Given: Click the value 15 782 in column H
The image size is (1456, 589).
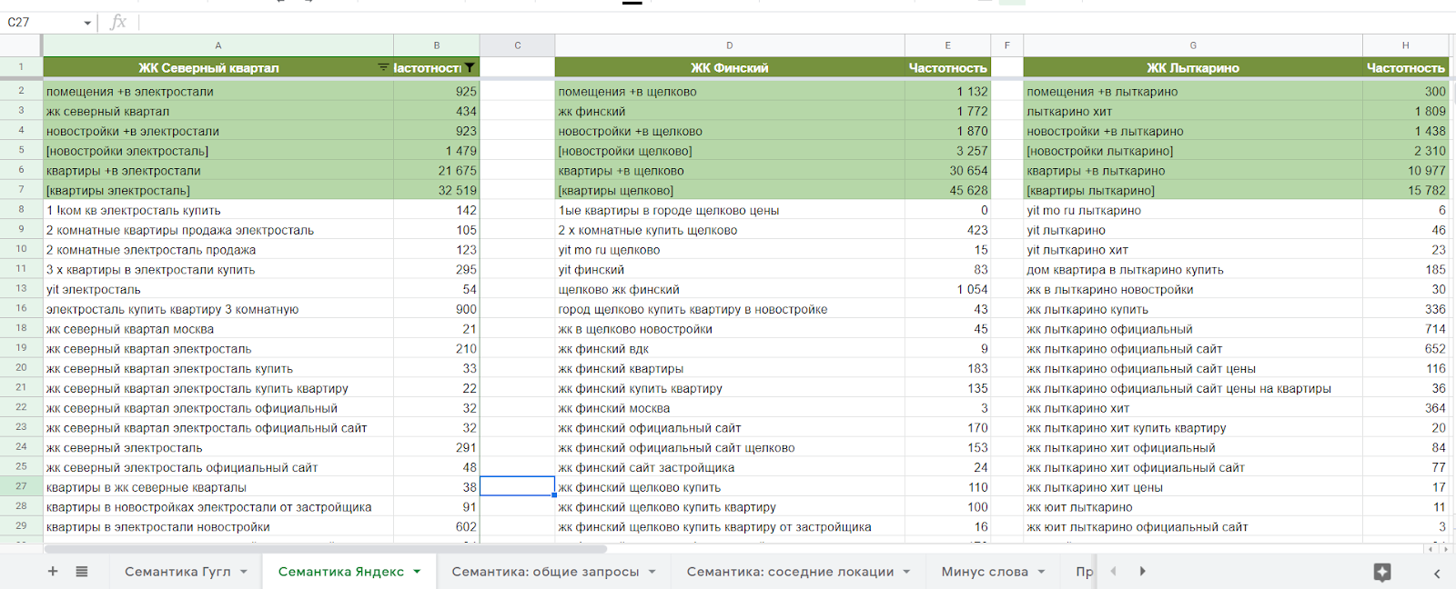Looking at the screenshot, I should (1405, 191).
